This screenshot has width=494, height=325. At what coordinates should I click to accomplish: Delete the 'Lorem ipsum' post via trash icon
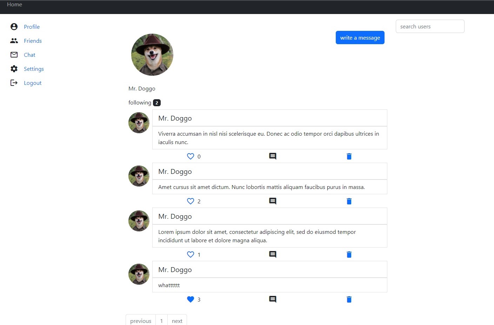(349, 254)
